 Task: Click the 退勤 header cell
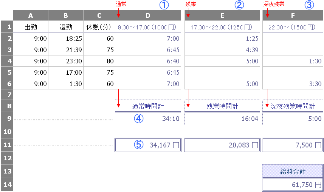[66, 27]
